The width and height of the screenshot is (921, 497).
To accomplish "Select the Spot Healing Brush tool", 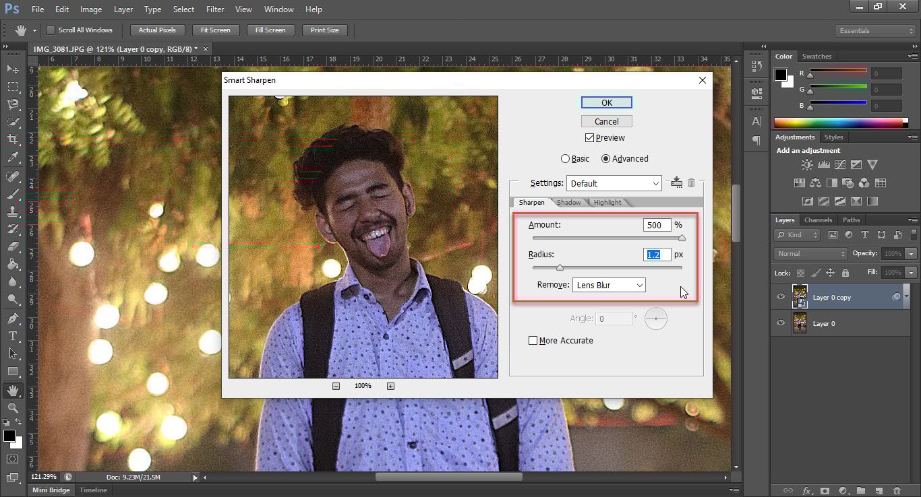I will pos(13,176).
